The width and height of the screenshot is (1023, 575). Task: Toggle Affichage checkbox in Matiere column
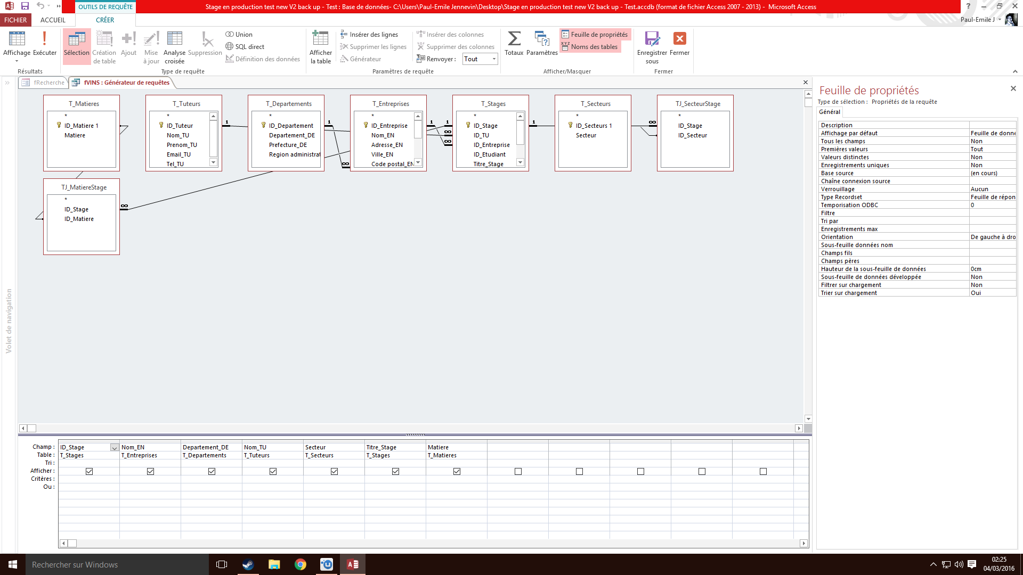457,471
